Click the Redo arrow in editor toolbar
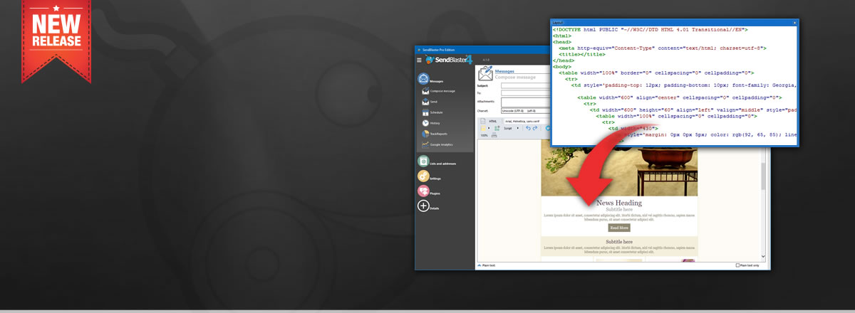This screenshot has height=313, width=855. click(x=535, y=128)
